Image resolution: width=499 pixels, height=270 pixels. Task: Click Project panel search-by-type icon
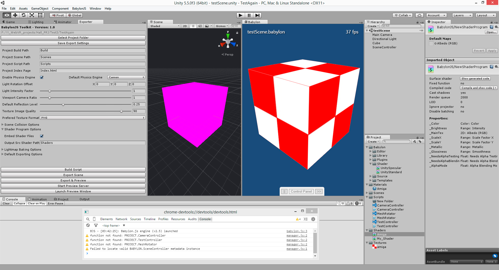pos(415,141)
